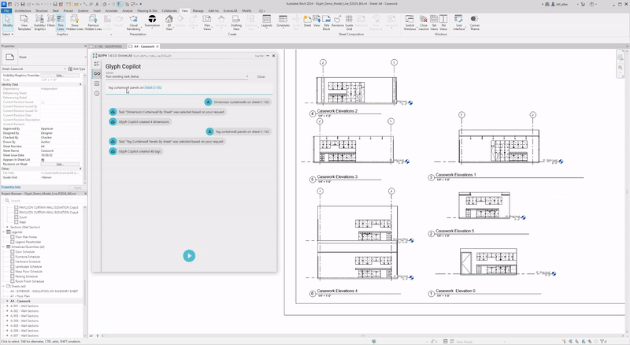
Task: Click the Title Block tool
Action: (326, 23)
